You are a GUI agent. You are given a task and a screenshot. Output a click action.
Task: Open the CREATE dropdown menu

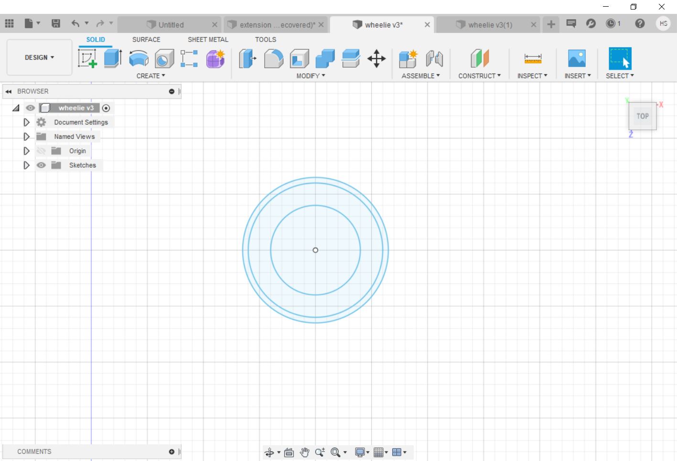(x=151, y=76)
